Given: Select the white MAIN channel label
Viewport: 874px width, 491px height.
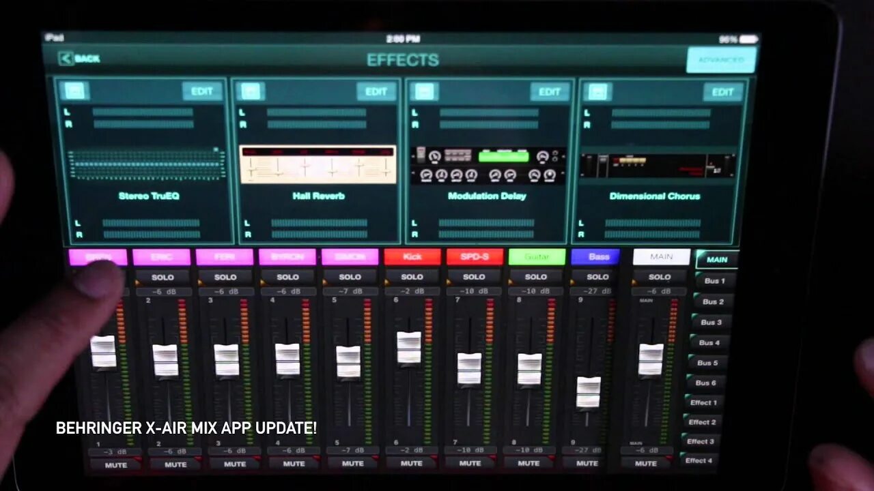Looking at the screenshot, I should pos(661,257).
